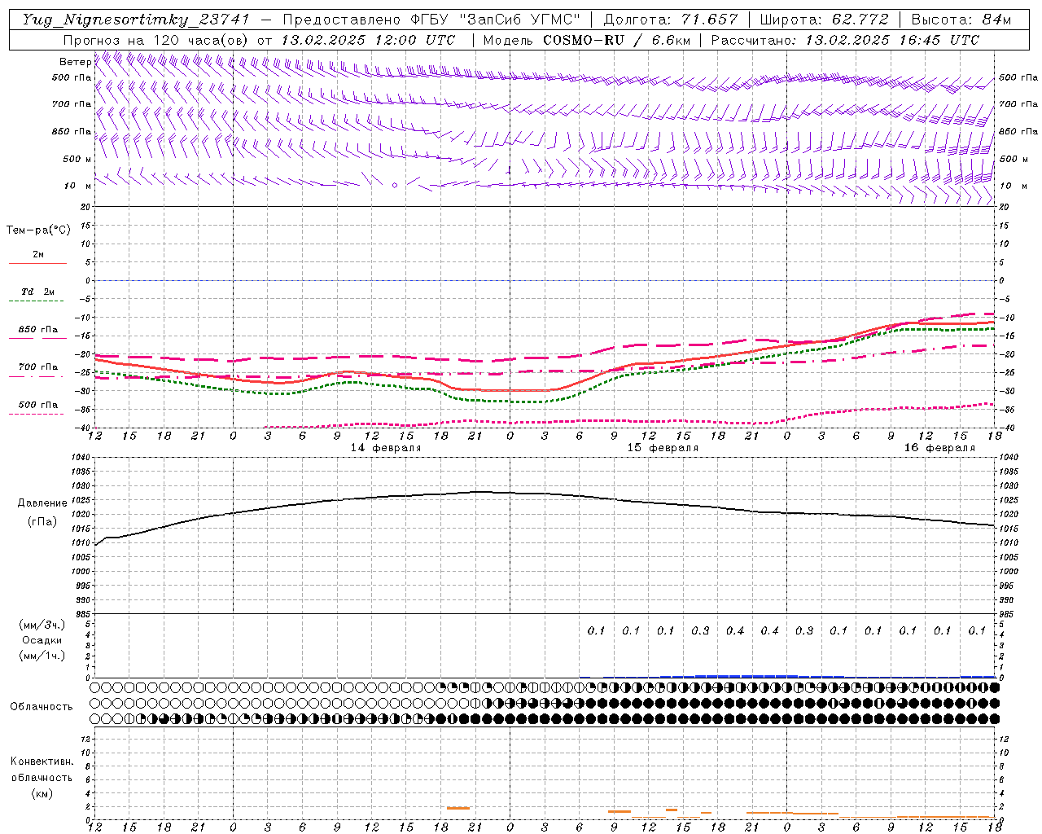Click the Тем-ра(°C) temperature panel label
This screenshot has width=1042, height=834.
[38, 230]
